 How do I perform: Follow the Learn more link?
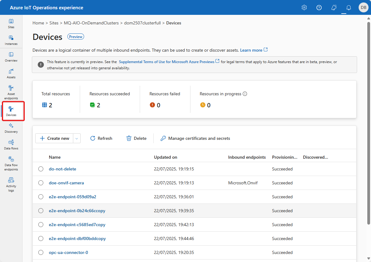click(x=251, y=50)
